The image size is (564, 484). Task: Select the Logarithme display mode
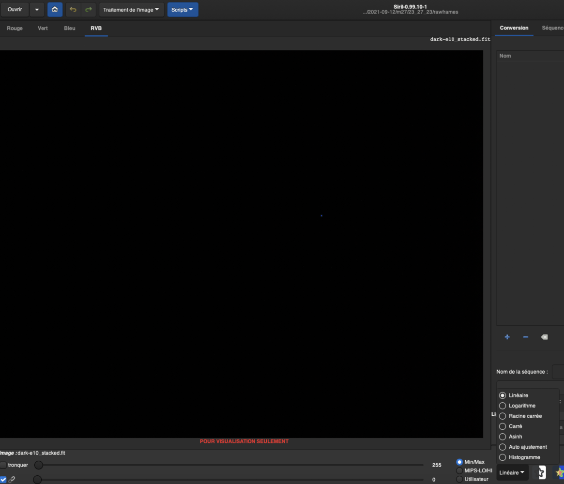(x=503, y=406)
